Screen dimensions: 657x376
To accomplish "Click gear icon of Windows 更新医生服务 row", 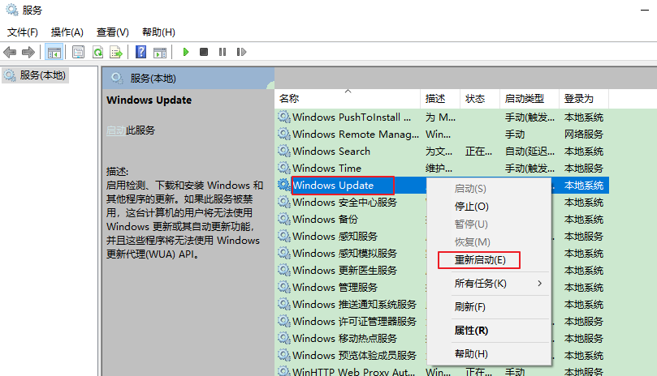I will [x=284, y=270].
